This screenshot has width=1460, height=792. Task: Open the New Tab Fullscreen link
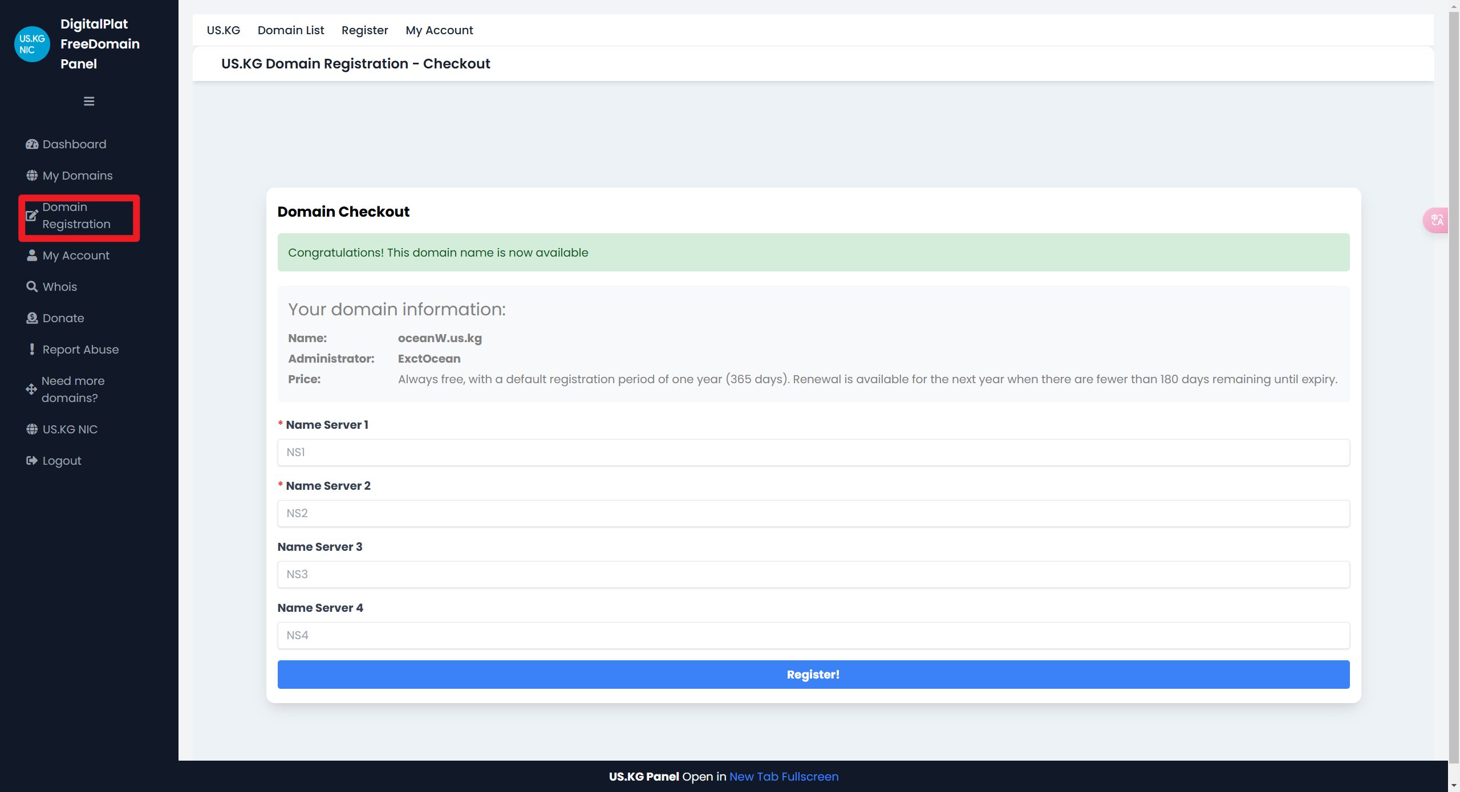point(784,777)
